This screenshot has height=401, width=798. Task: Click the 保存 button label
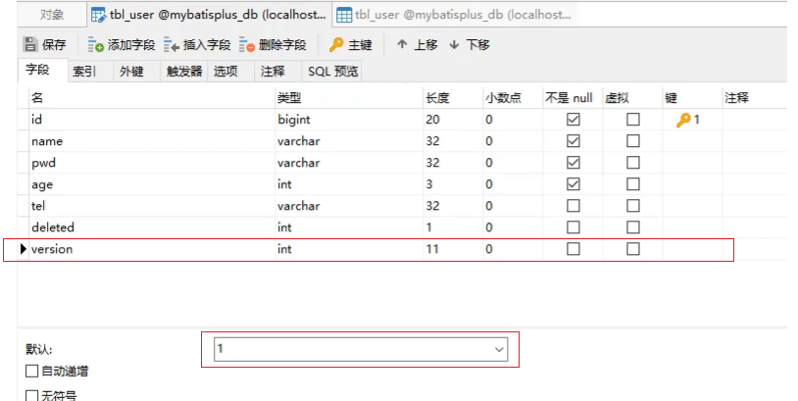point(54,45)
